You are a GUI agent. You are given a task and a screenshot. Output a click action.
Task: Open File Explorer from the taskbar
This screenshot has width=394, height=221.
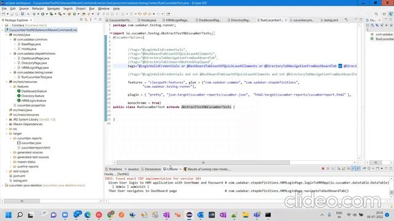(x=245, y=215)
